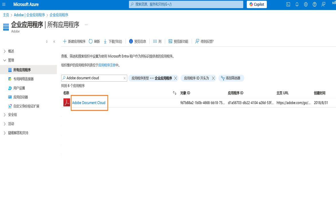This screenshot has width=336, height=217.
Task: Open the help question mark icon
Action: pos(314,4)
